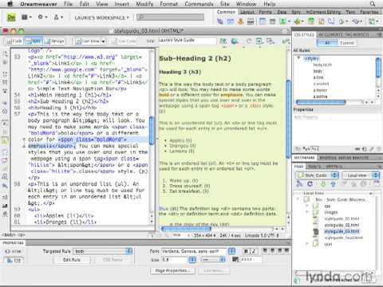Click the Table insert icon
This screenshot has width=383, height=287.
pos(263,22)
